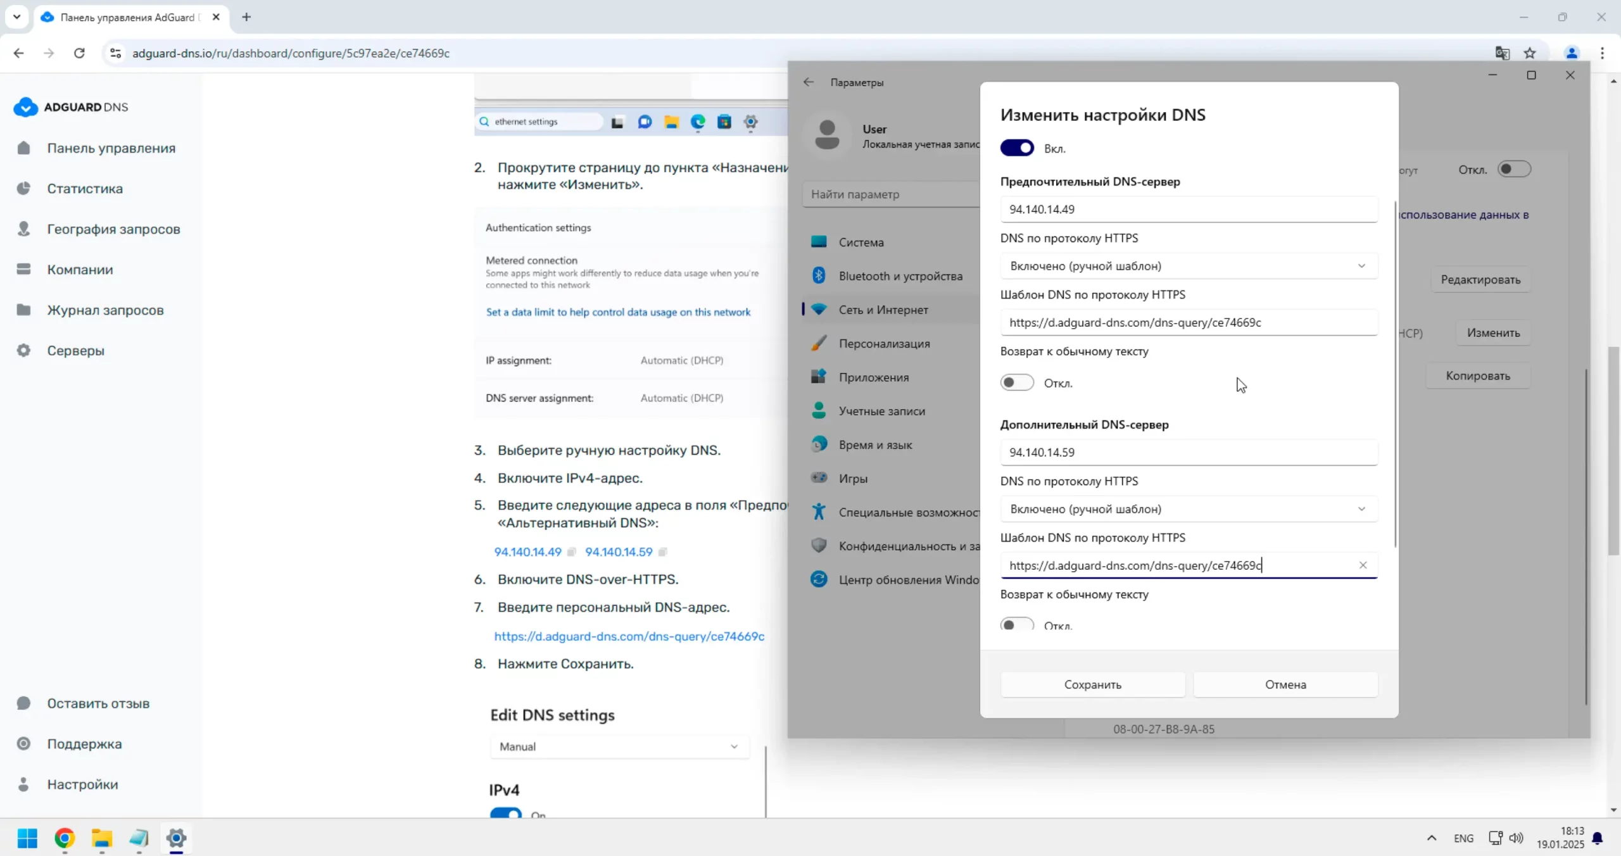The height and width of the screenshot is (856, 1621).
Task: Expand the preferred DNS over HTTPS dropdown
Action: point(1189,266)
